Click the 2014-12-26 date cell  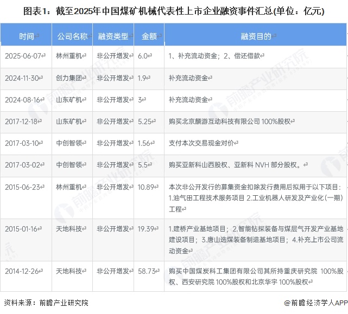coord(22,270)
